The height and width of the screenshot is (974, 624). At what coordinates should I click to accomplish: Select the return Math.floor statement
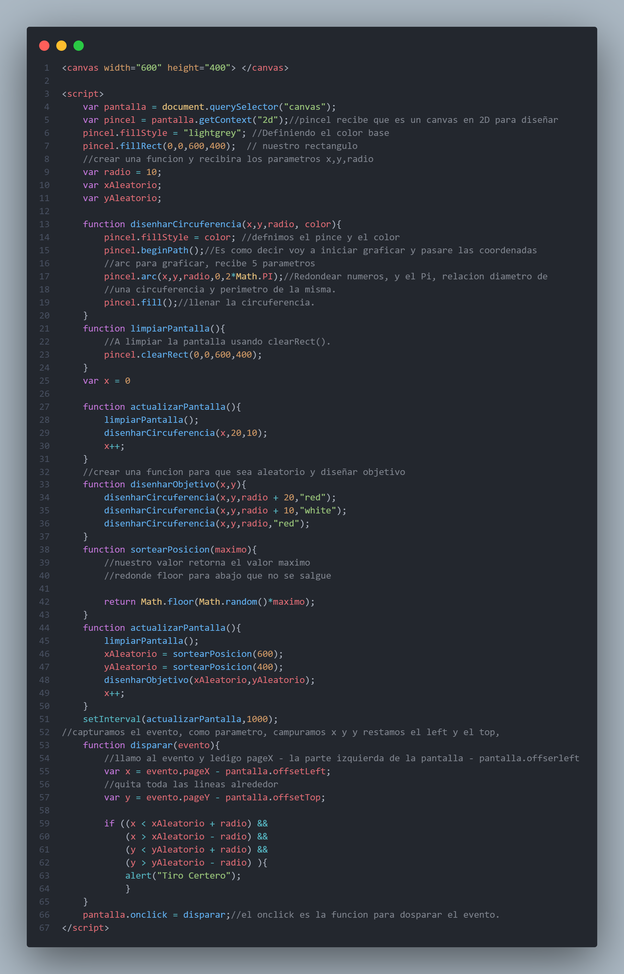(209, 601)
